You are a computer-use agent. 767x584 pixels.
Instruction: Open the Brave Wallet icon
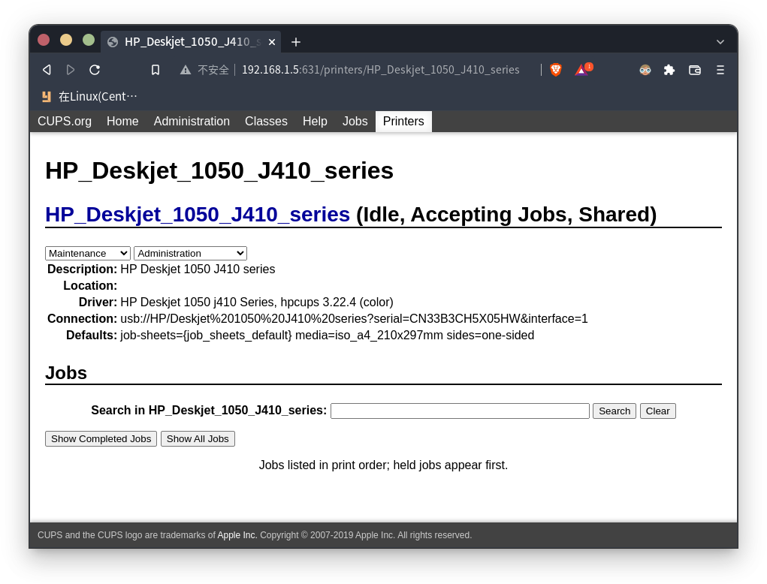[x=695, y=70]
